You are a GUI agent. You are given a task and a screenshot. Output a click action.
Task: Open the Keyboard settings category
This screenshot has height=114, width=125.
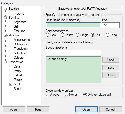coord(20,22)
